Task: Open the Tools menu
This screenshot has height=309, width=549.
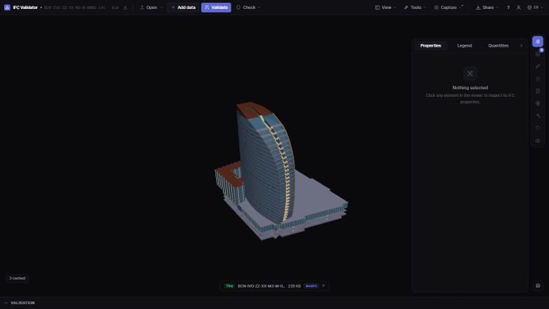Action: click(415, 8)
